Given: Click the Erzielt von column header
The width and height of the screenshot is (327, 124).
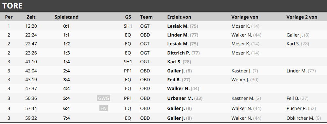Looking at the screenshot, I should point(179,17).
